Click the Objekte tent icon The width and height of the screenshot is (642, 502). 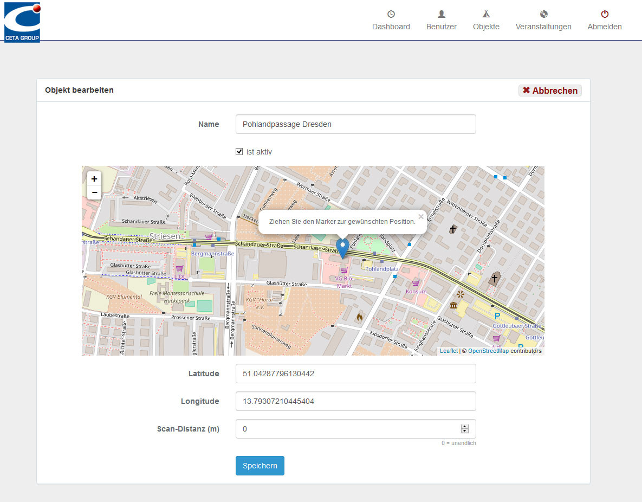pos(486,14)
